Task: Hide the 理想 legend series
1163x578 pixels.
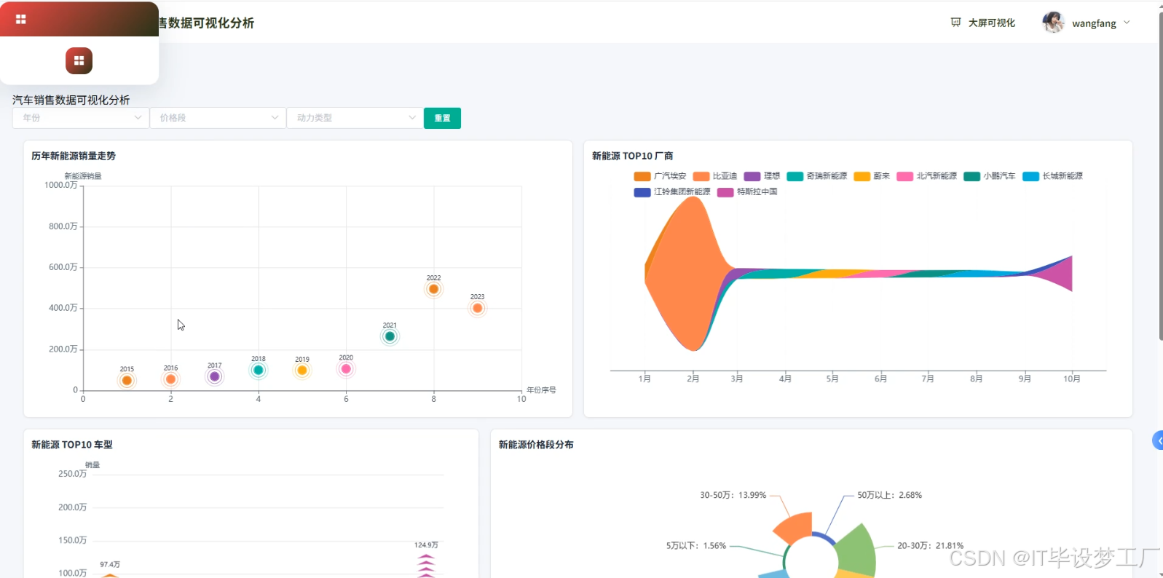Action: pos(762,176)
